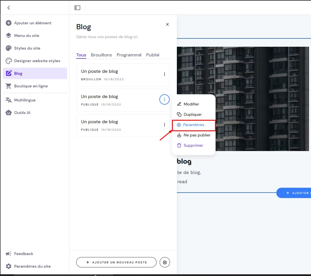The height and width of the screenshot is (276, 311).
Task: Switch to the Programmé tab
Action: click(129, 55)
